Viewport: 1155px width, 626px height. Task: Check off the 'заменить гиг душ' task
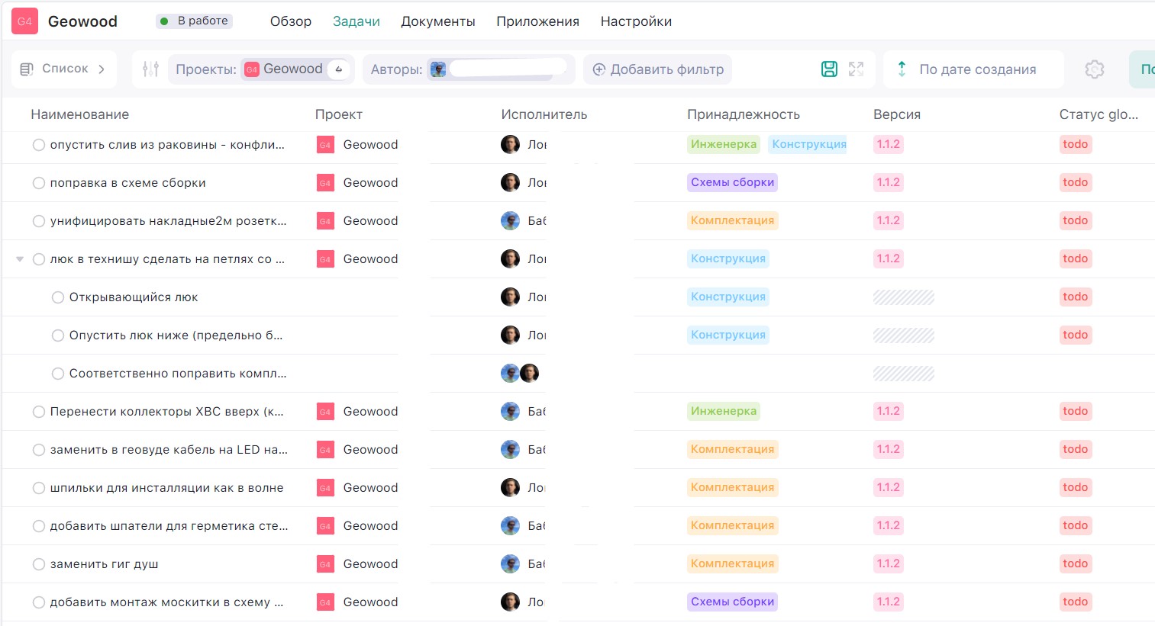tap(39, 564)
